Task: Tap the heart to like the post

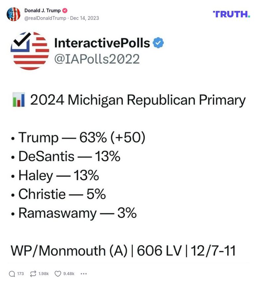Action: click(x=57, y=273)
